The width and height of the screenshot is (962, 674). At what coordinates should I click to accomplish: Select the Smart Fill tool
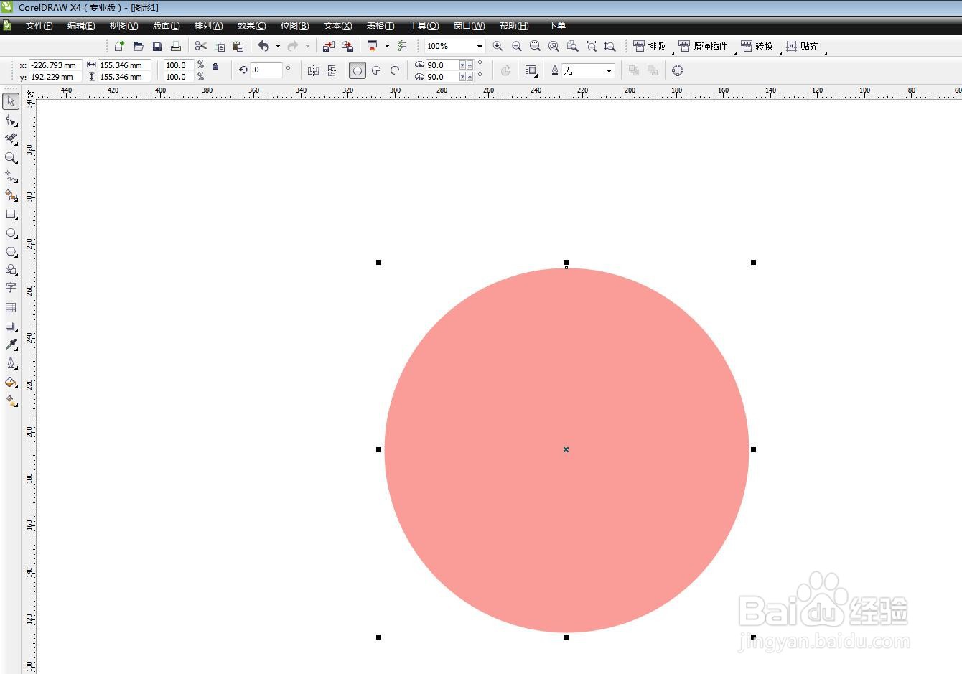pyautogui.click(x=11, y=195)
